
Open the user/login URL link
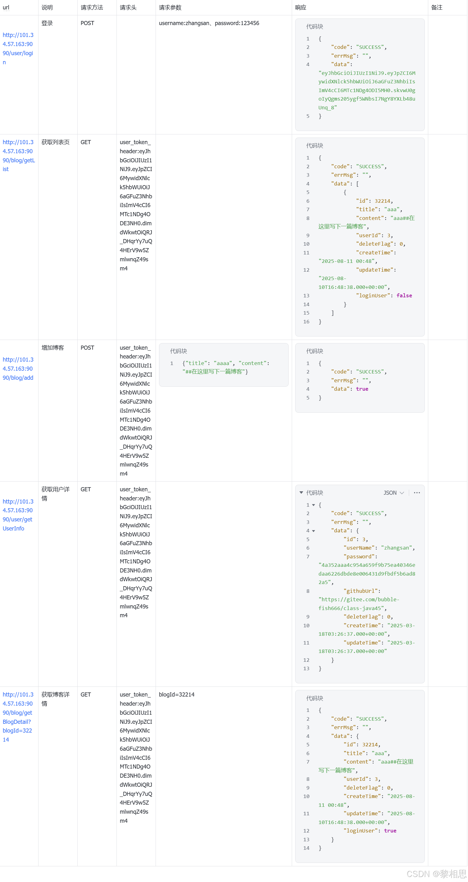coord(18,48)
